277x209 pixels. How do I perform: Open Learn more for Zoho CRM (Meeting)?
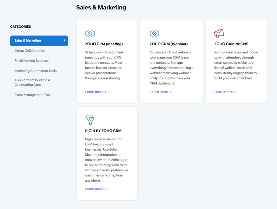click(96, 92)
